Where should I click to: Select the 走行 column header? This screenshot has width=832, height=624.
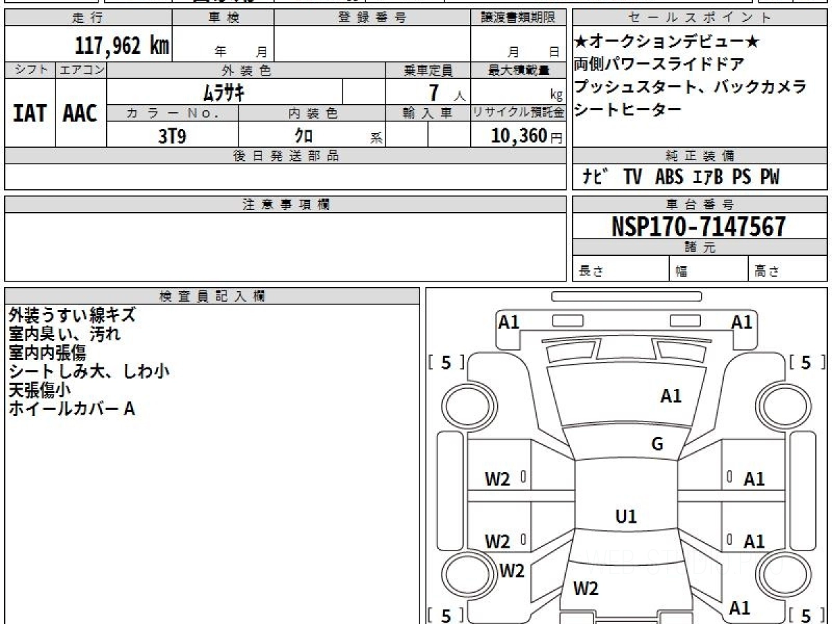(x=87, y=18)
